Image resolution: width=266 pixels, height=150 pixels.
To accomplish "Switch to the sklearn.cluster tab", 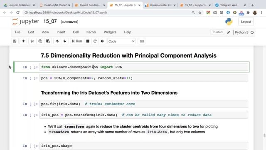I will pos(160,5).
